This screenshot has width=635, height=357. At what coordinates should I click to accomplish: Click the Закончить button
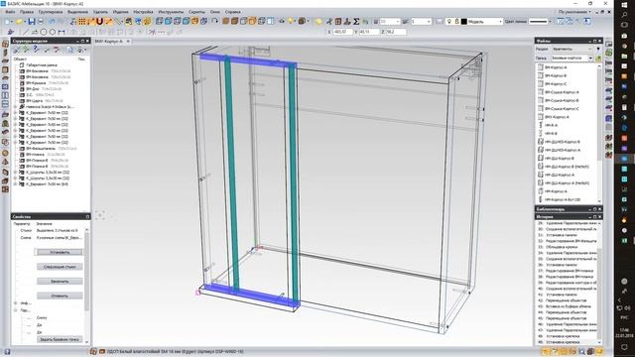[x=60, y=282]
